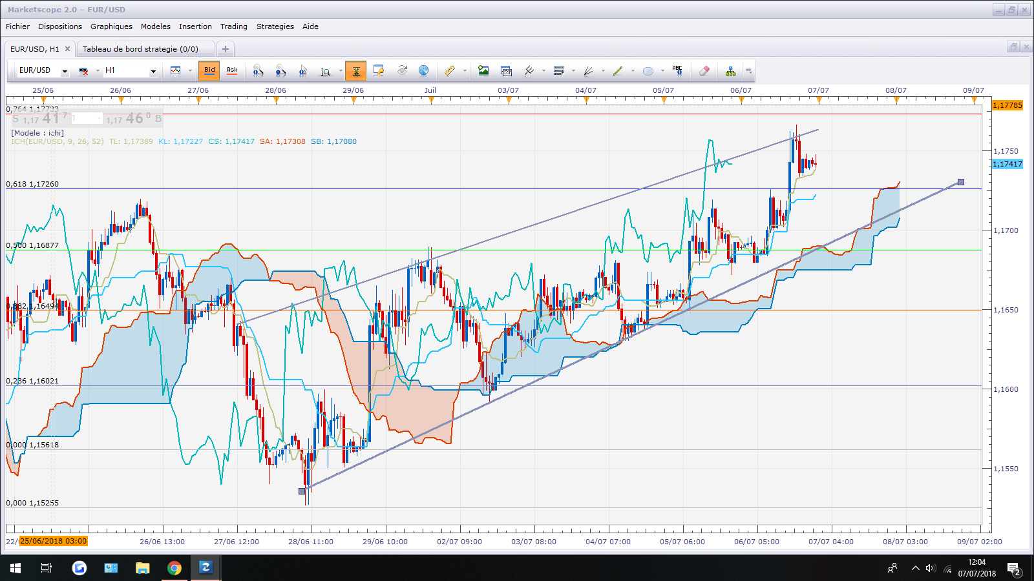
Task: Click the 1,17785 orange price label
Action: click(1008, 105)
